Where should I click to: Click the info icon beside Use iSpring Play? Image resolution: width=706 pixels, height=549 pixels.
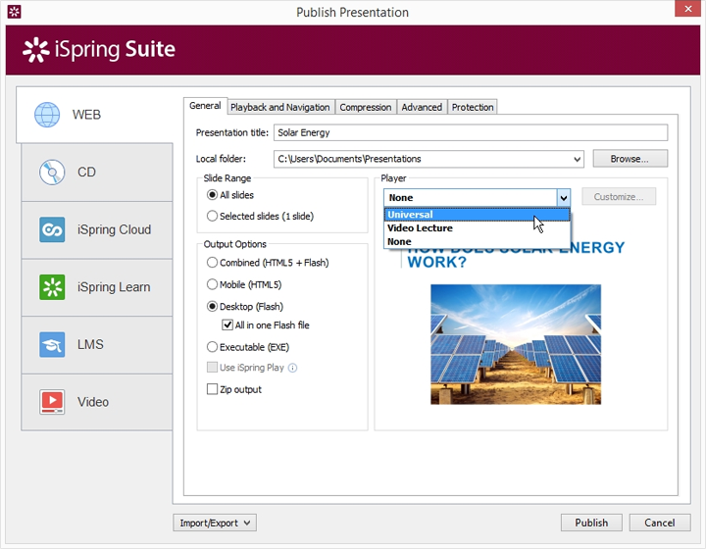pyautogui.click(x=292, y=368)
